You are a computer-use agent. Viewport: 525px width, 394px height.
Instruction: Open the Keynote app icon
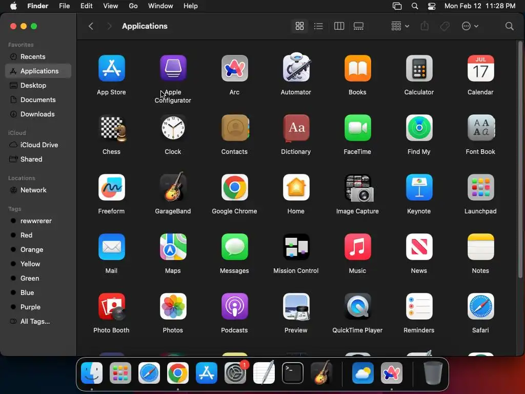419,187
